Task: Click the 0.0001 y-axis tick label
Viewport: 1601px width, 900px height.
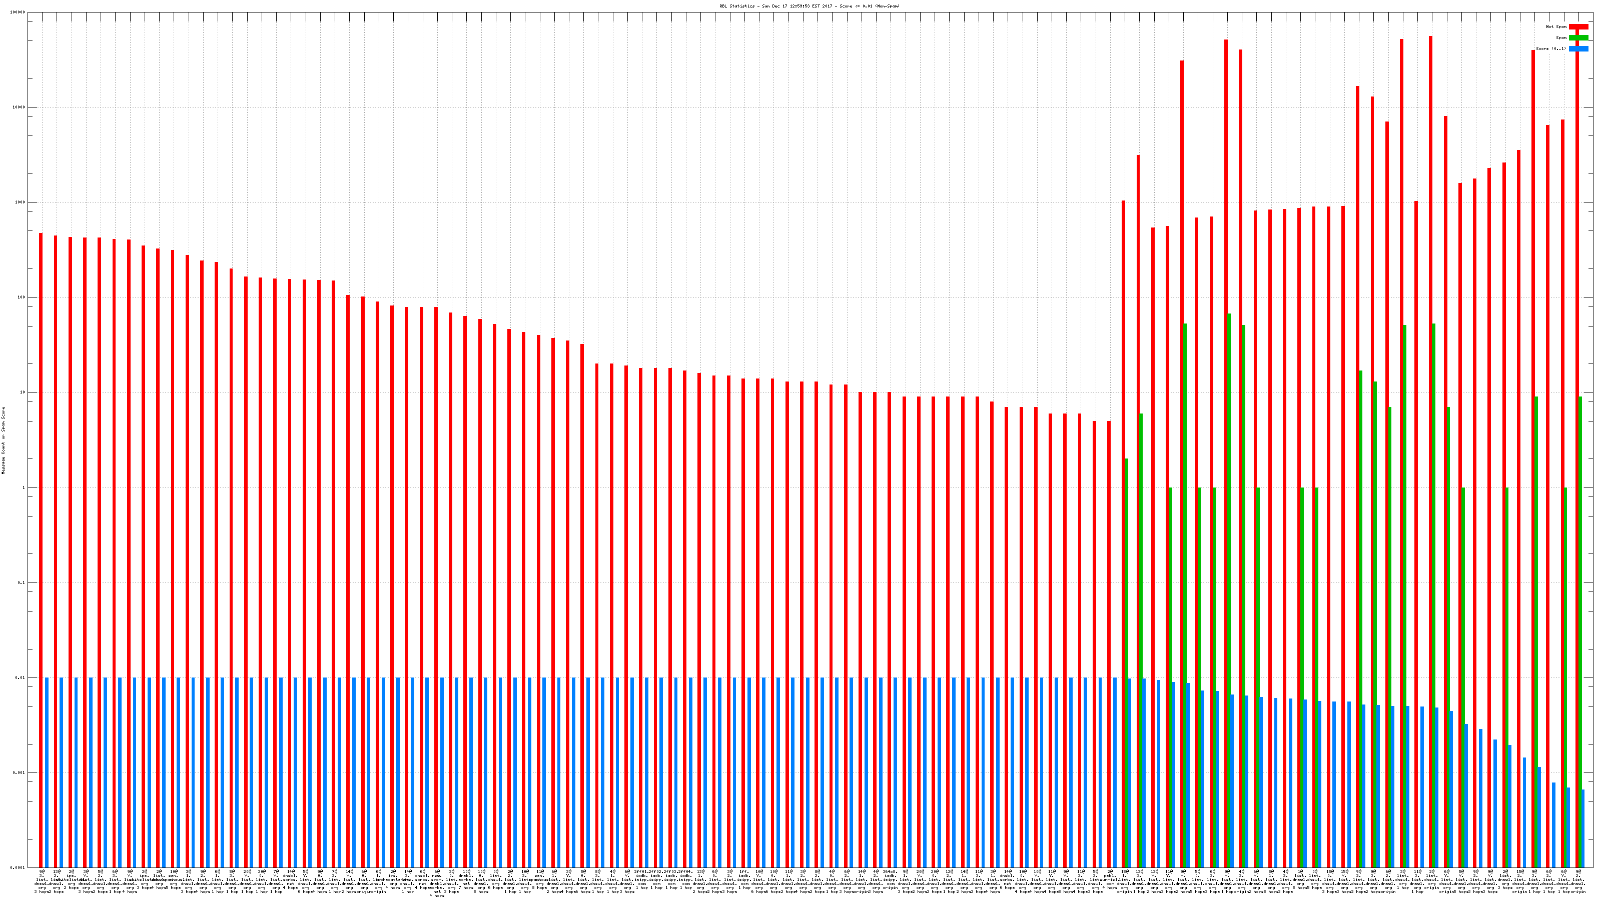Action: [x=18, y=867]
